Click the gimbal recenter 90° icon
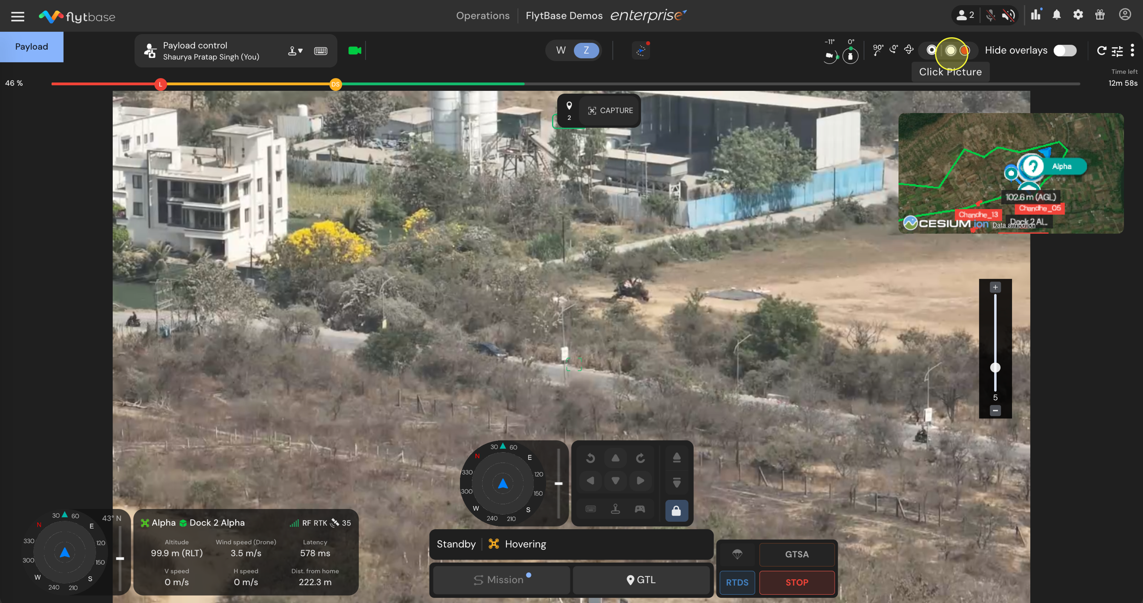 point(878,50)
